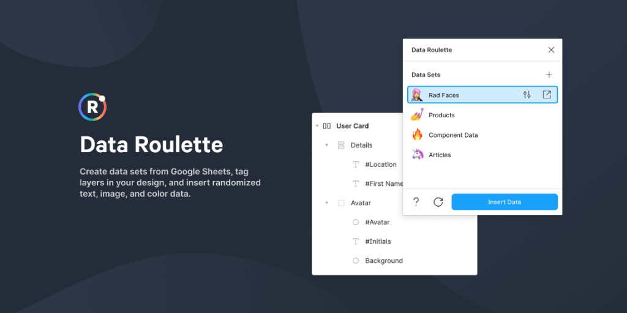The image size is (627, 313).
Task: Refresh data sets with the reload icon
Action: click(x=438, y=202)
